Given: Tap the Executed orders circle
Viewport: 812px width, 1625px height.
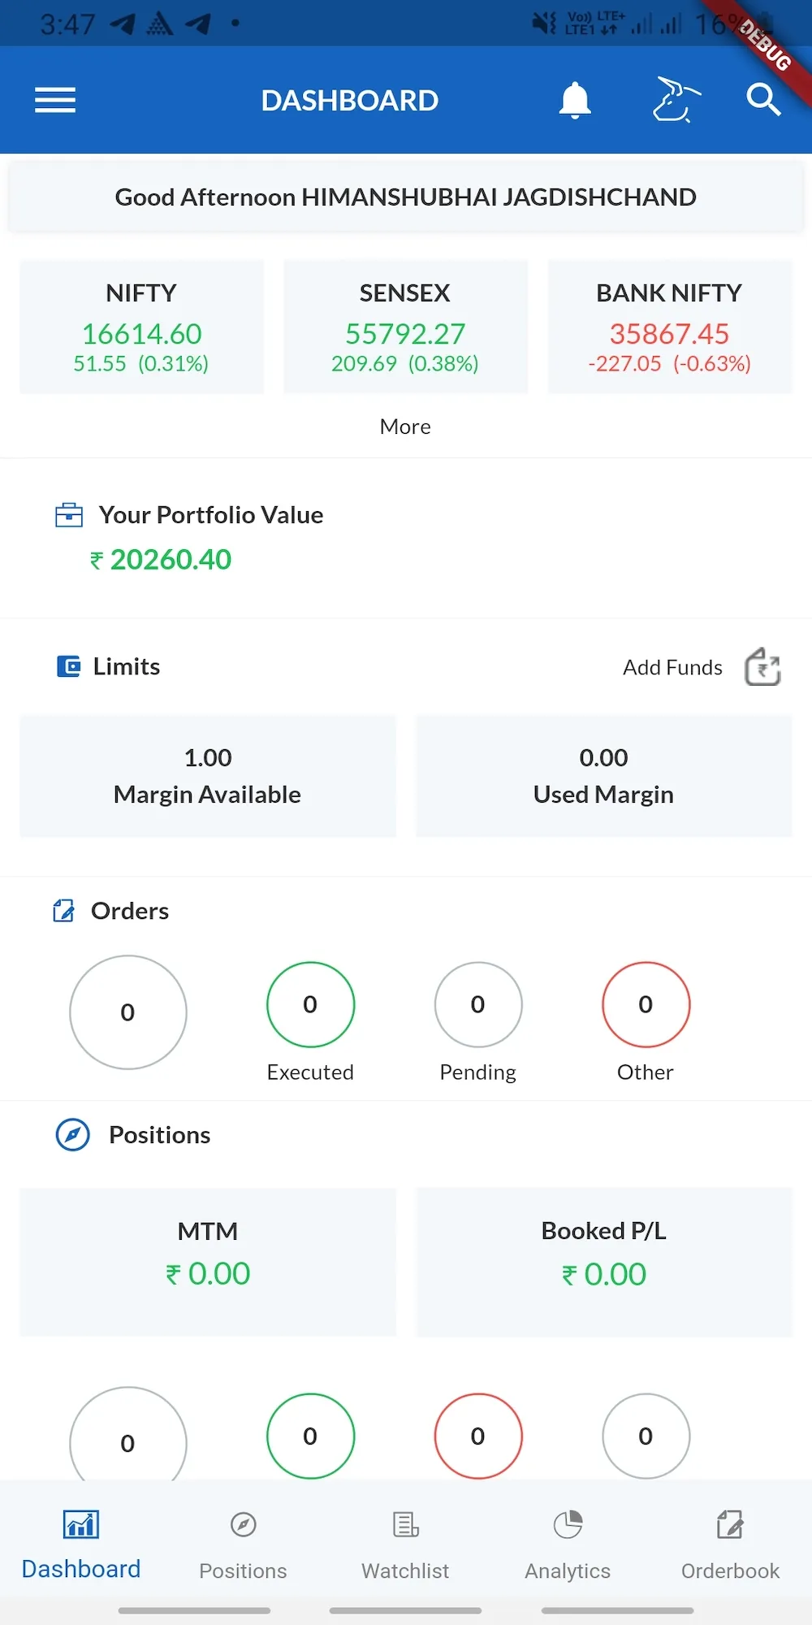Looking at the screenshot, I should pos(310,1005).
